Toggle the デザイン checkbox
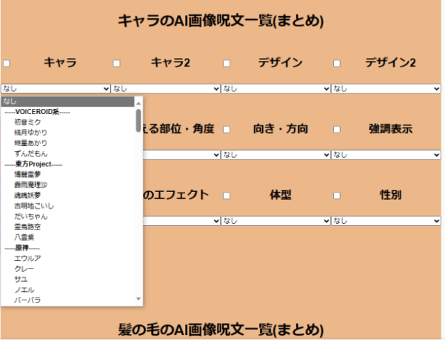Viewport: 445px width, 340px height. point(227,63)
